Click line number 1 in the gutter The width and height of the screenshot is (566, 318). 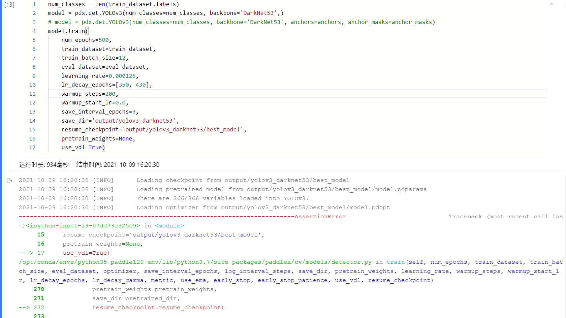[x=34, y=4]
